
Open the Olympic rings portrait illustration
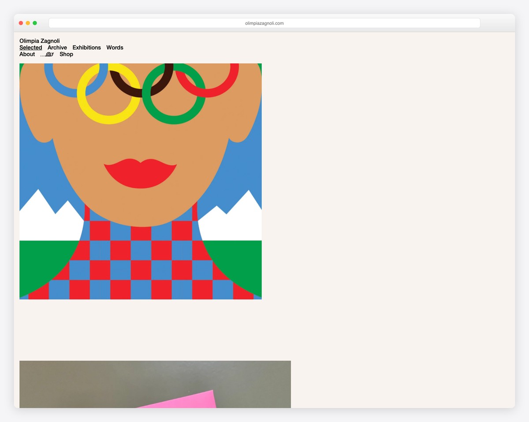tap(140, 181)
